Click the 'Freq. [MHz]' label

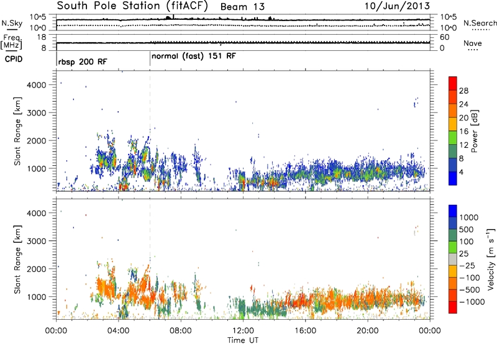coord(11,42)
